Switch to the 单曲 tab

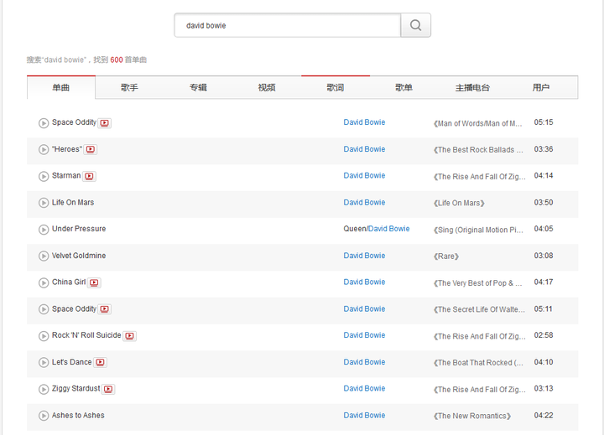coord(61,87)
